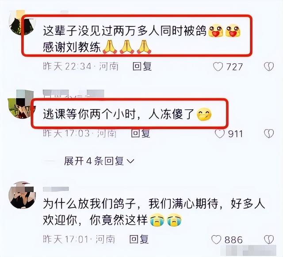Reply to the 昨天17:03 comment
Screen dimensions: 283x257
pos(141,134)
